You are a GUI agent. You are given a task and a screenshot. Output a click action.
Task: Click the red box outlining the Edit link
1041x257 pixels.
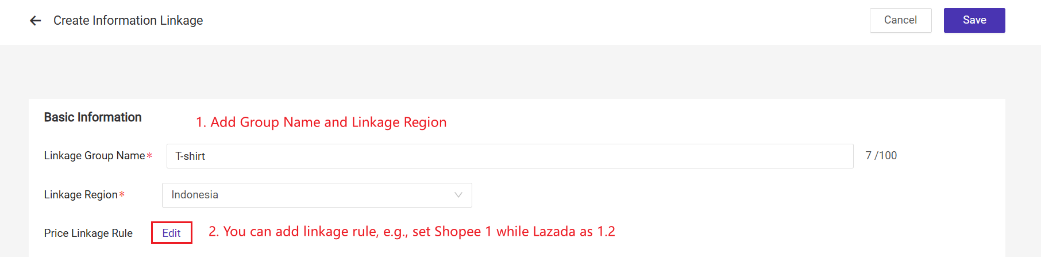153,233
